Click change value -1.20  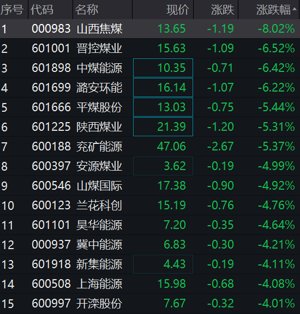pyautogui.click(x=220, y=127)
